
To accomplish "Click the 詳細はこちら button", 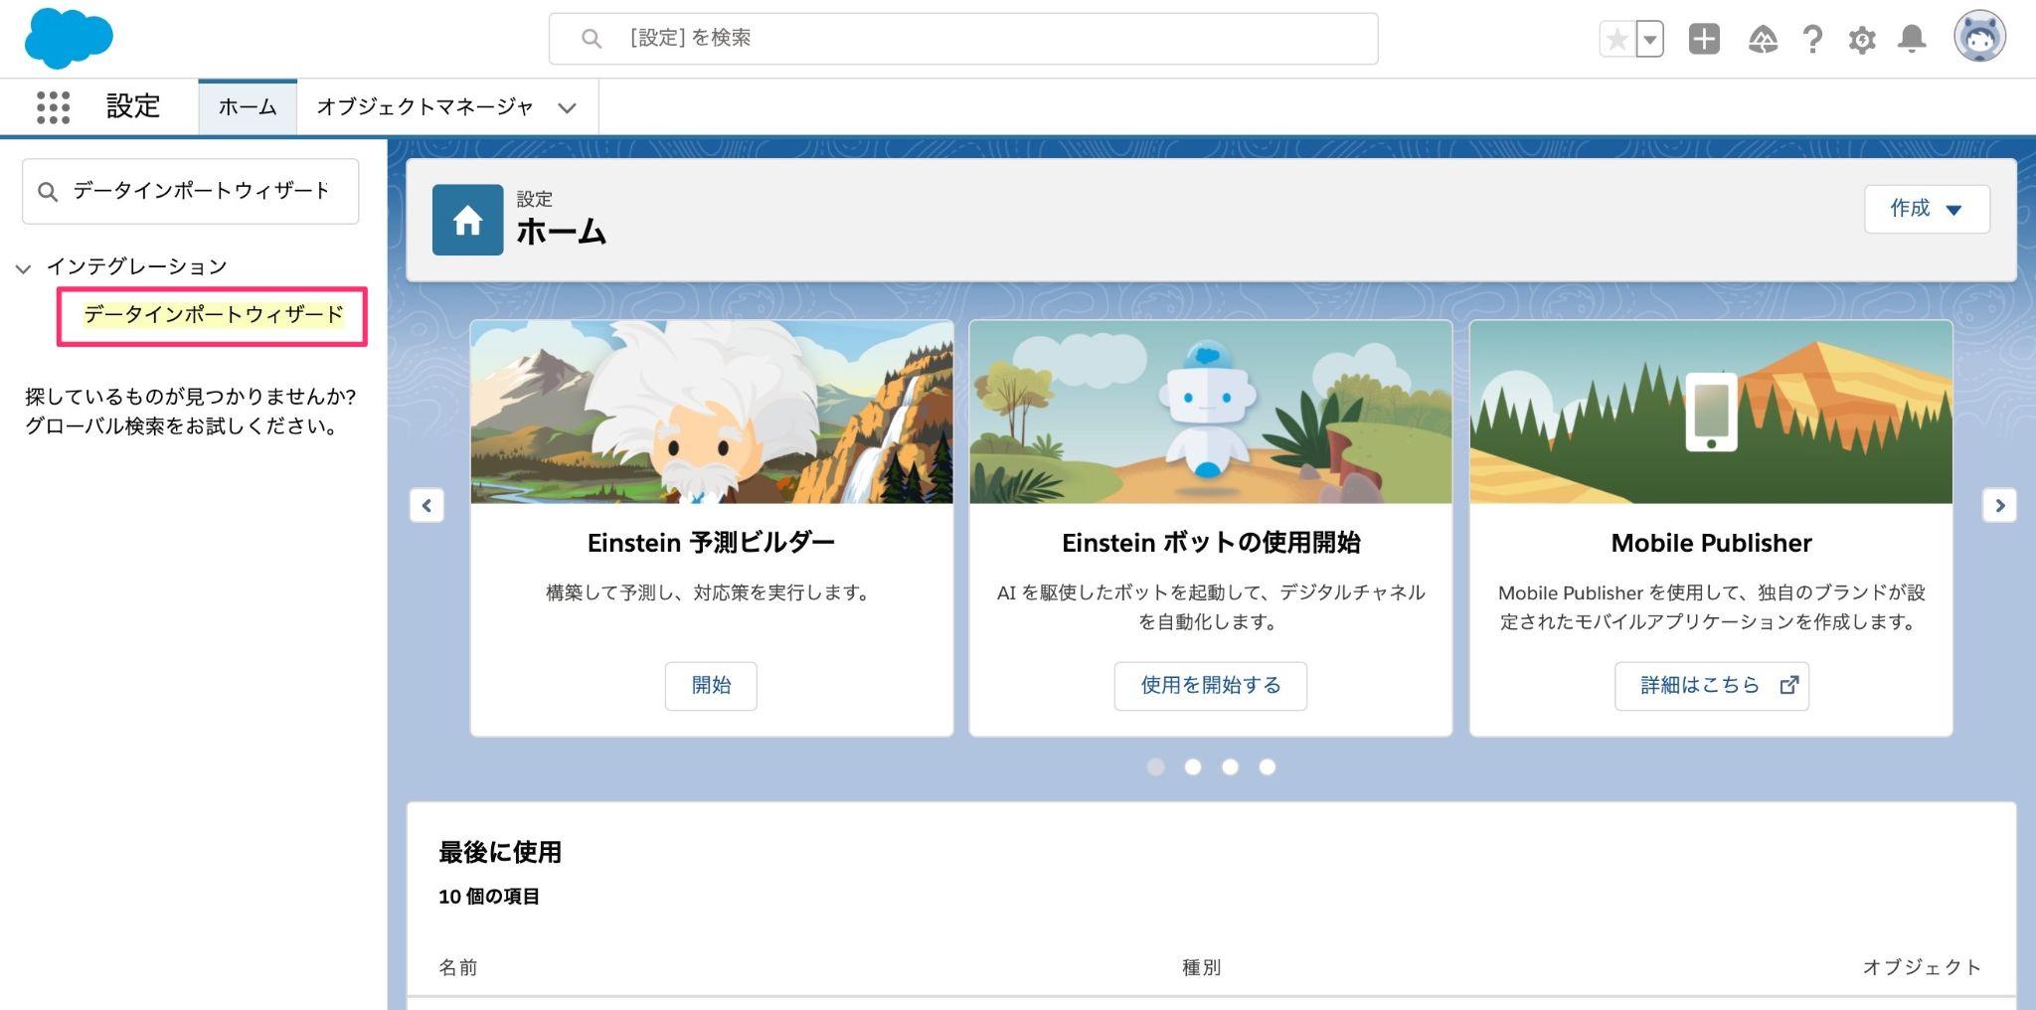I will point(1712,686).
